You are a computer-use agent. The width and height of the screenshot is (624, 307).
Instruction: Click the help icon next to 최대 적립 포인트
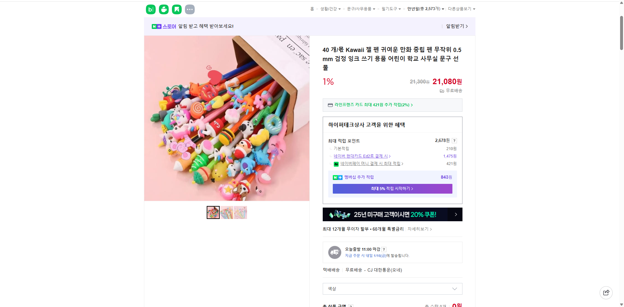coord(454,140)
